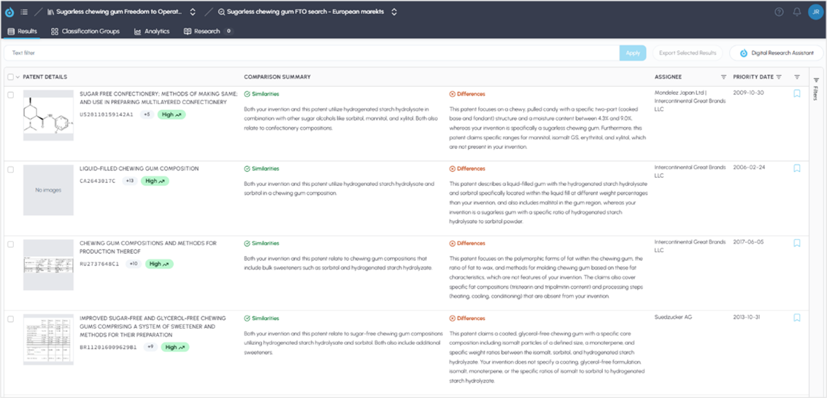Screen dimensions: 827x398
Task: Check the Sugar Free Confectionery patent row
Action: coord(10,95)
